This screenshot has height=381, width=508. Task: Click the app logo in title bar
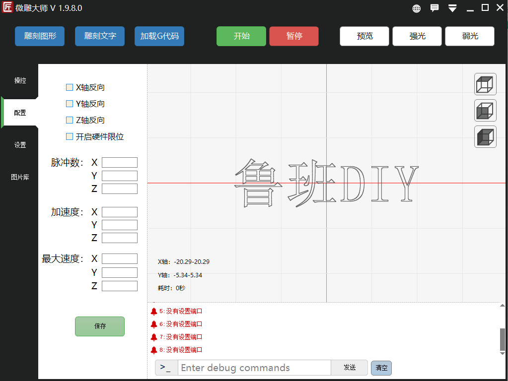click(x=7, y=8)
